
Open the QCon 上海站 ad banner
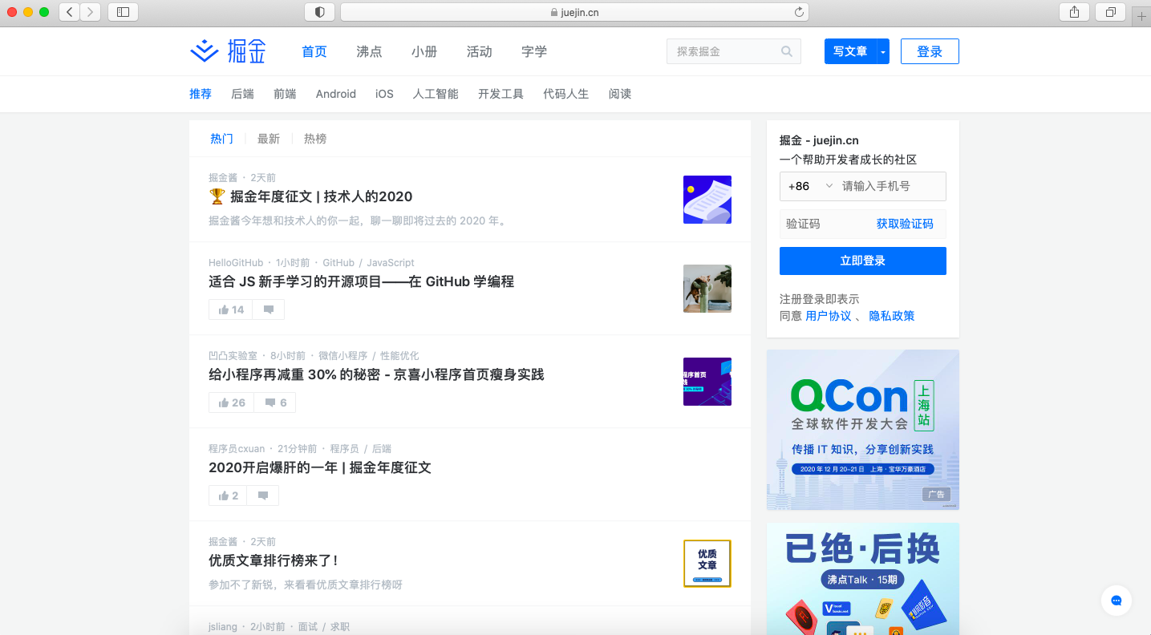pyautogui.click(x=863, y=430)
